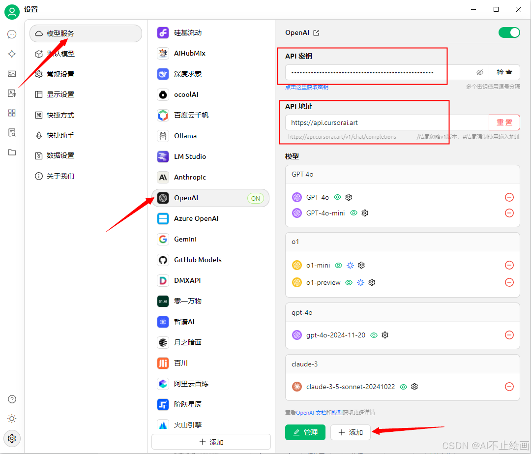Screen dimensions: 531x454
Task: Open the 关于我们 settings menu
Action: [86, 176]
